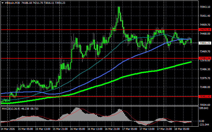
Task: Click the current price label 73931.23
Action: point(205,43)
